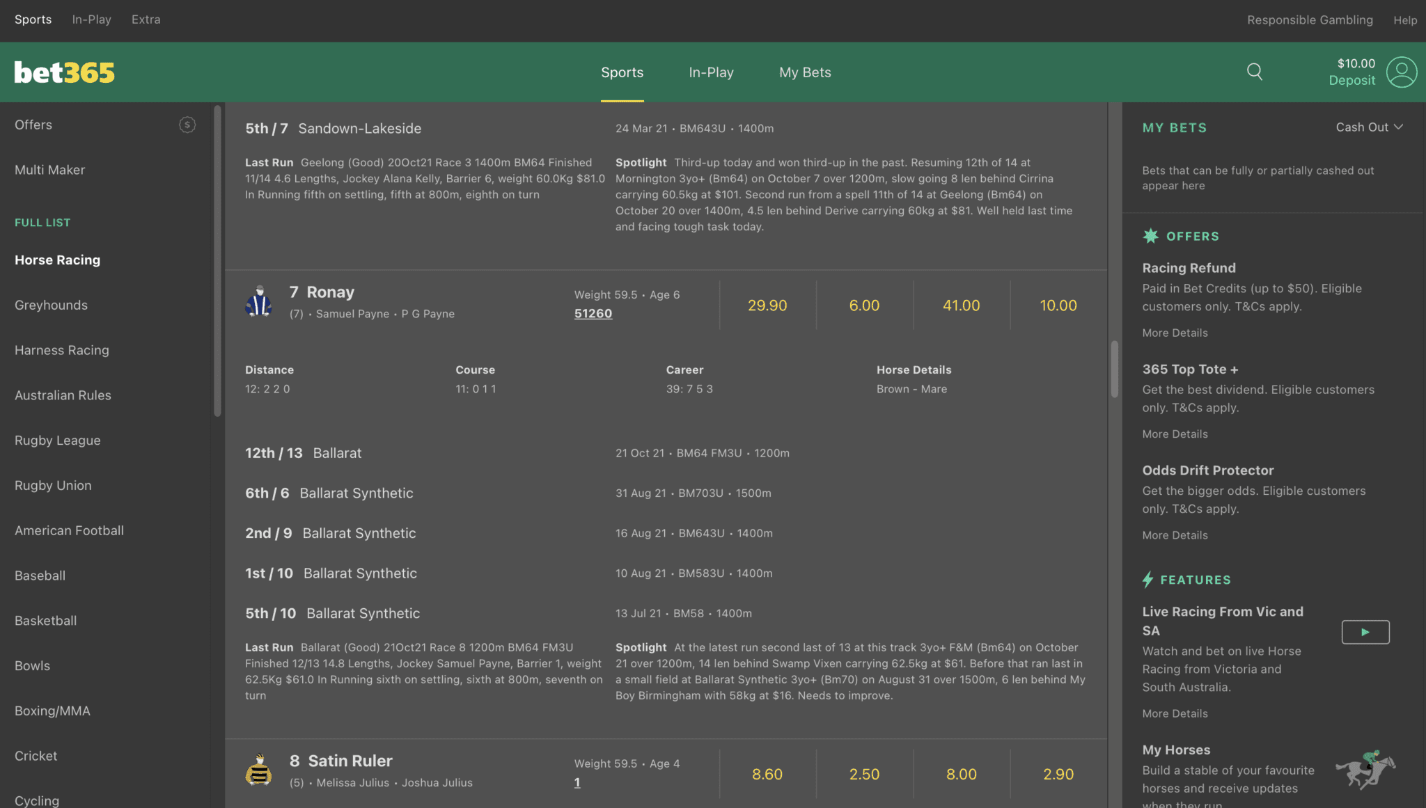1426x808 pixels.
Task: Select Rugby League in the sidebar
Action: [57, 441]
